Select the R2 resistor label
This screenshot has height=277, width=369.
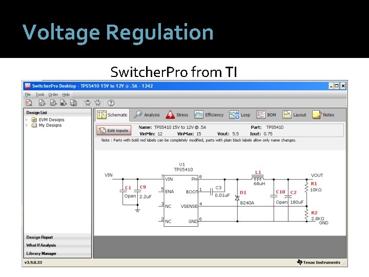tap(314, 213)
